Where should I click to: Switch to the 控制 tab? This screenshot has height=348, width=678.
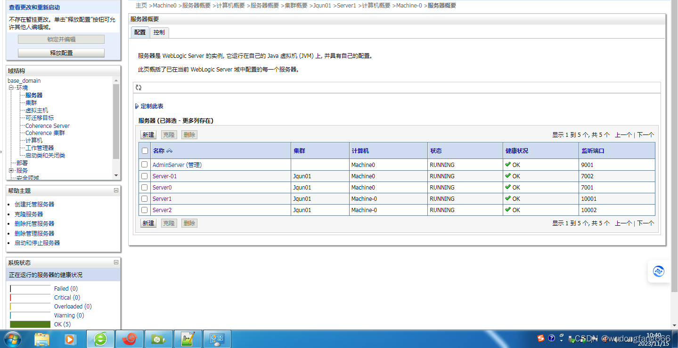[159, 32]
